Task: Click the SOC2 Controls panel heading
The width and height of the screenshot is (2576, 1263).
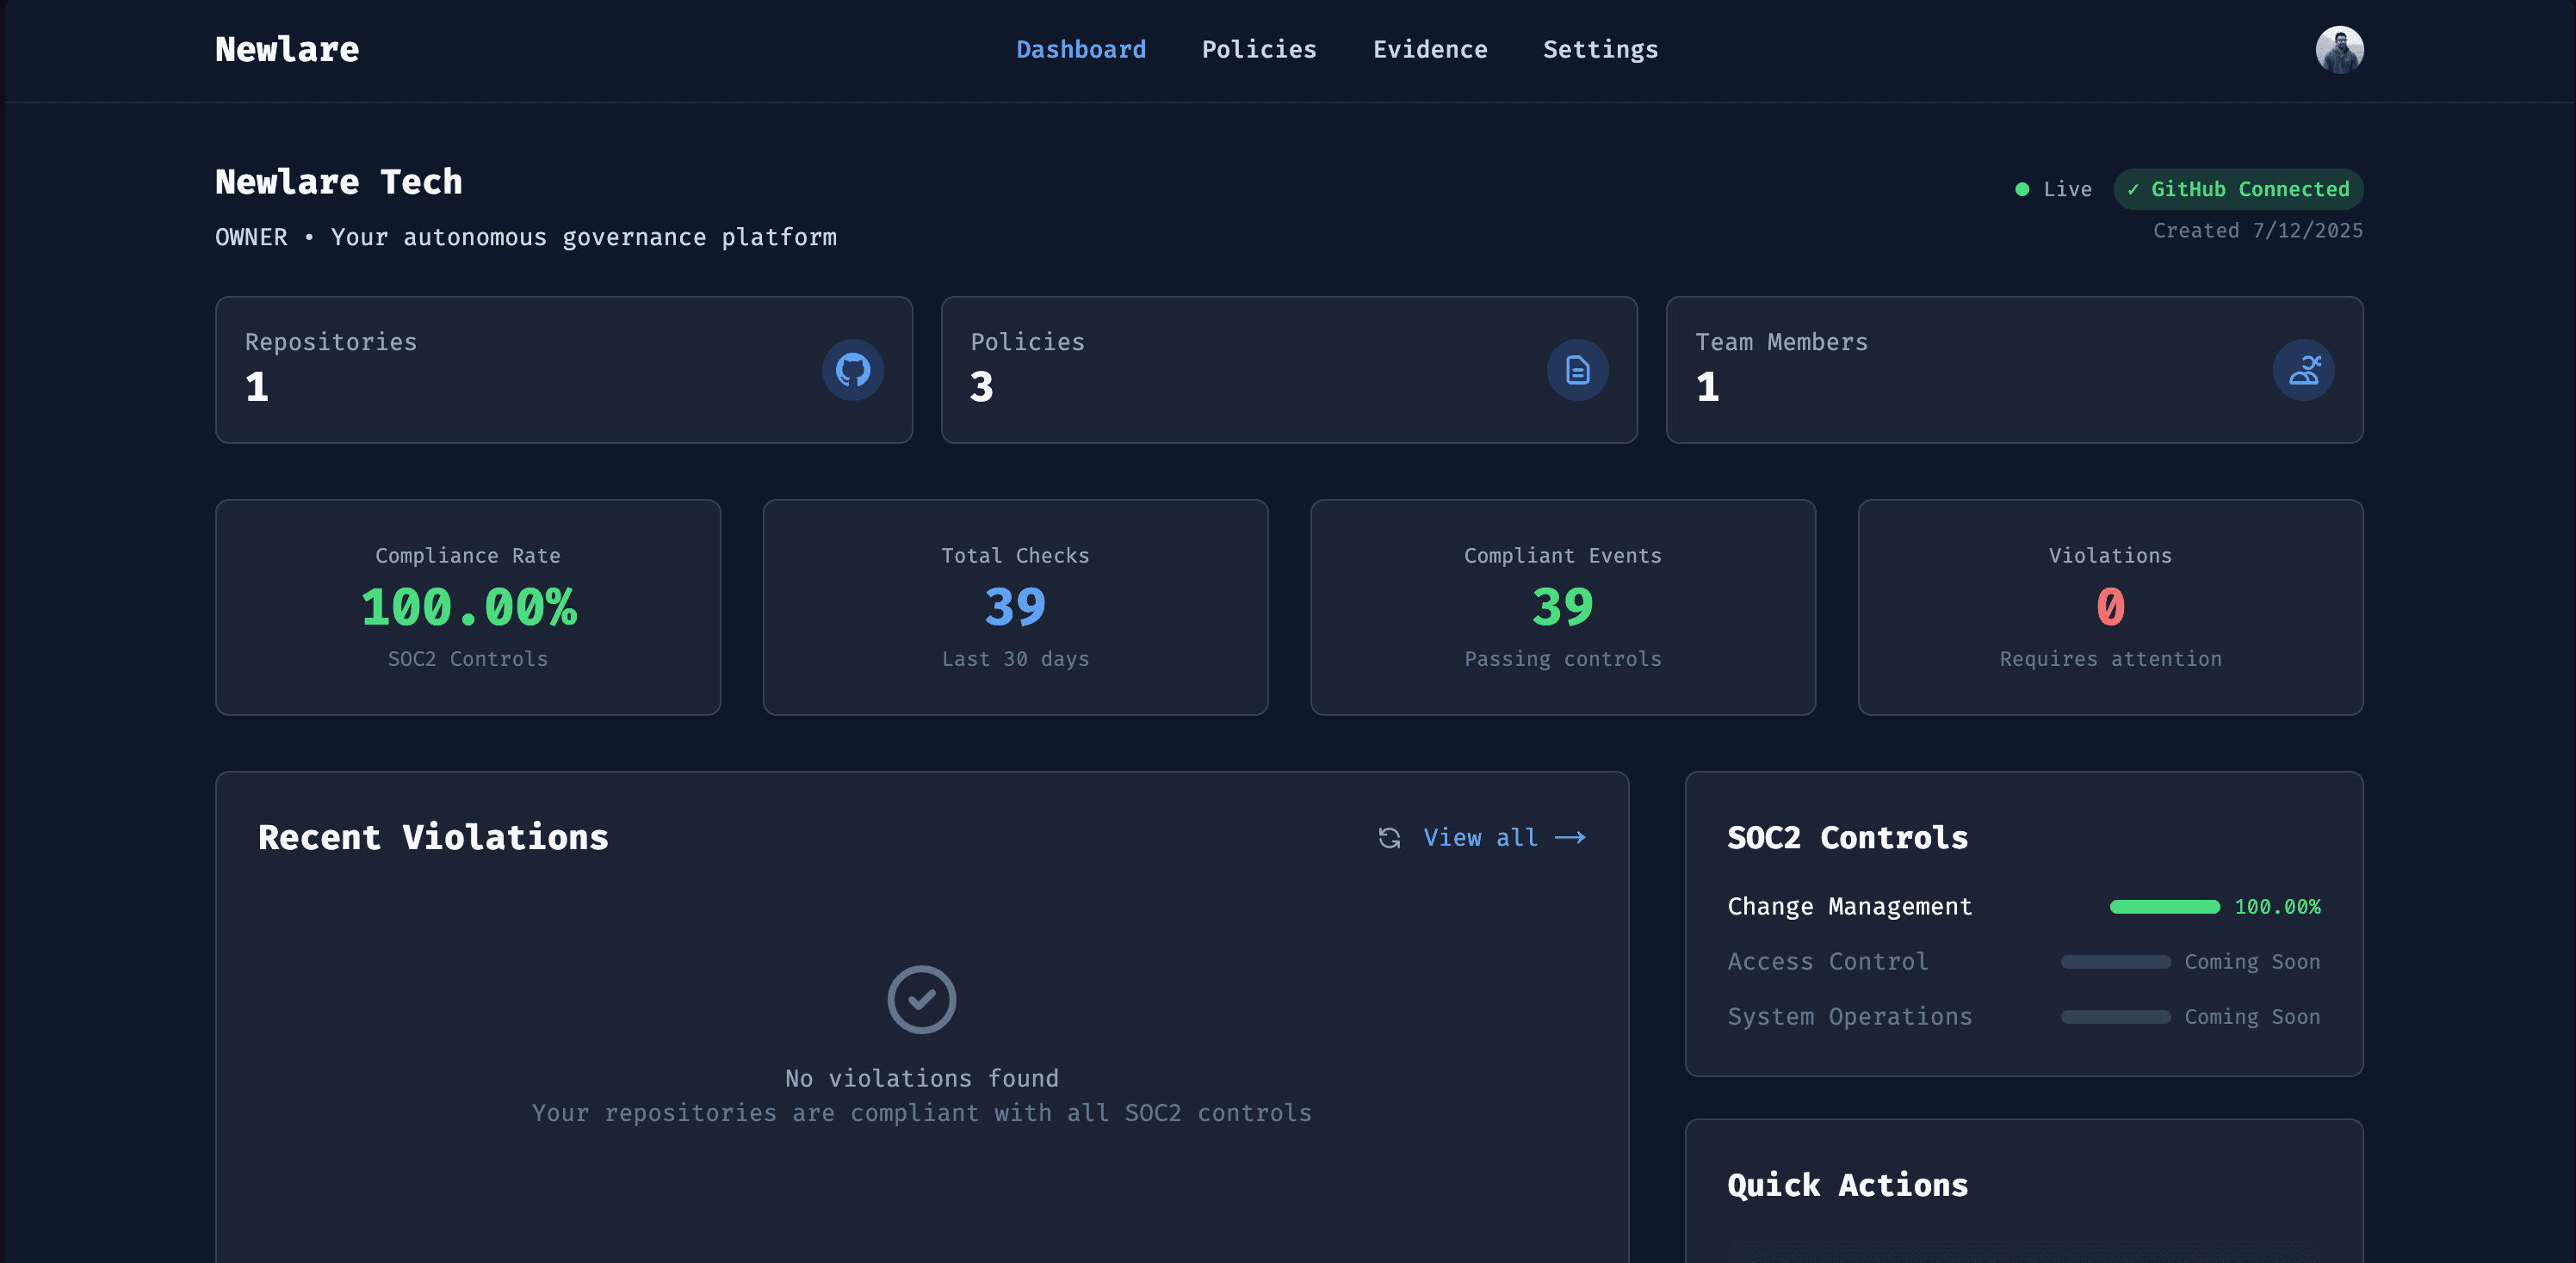Action: click(x=1847, y=837)
